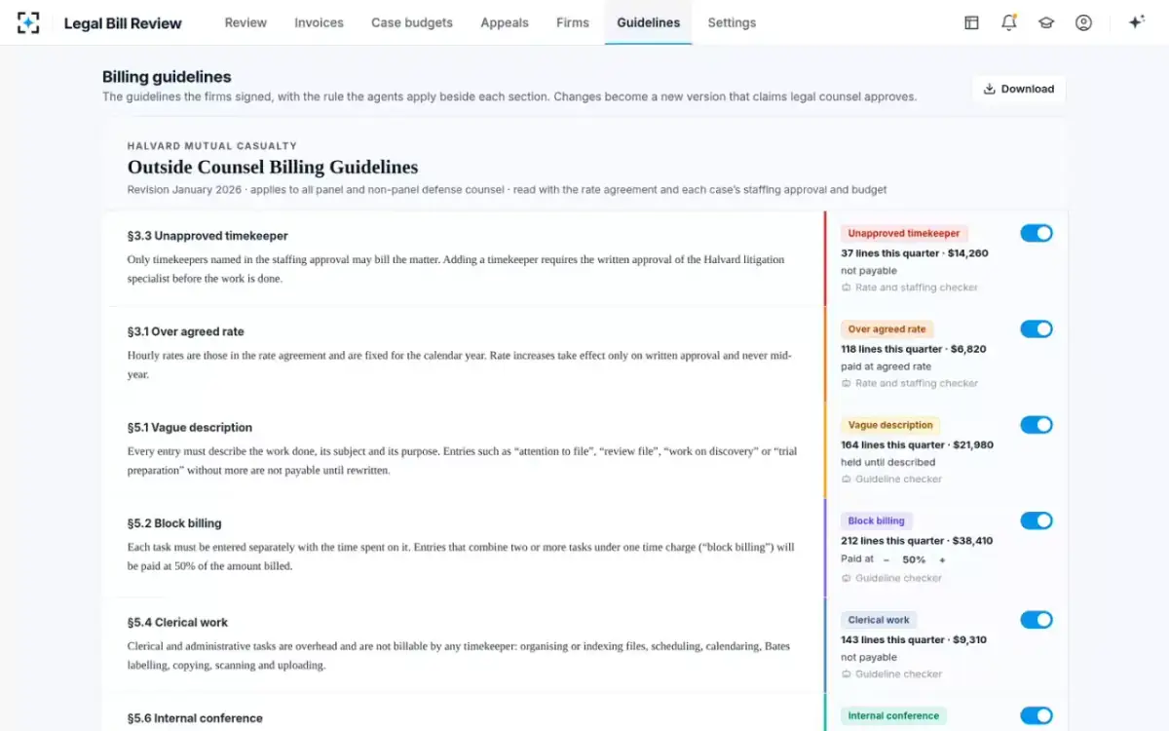The image size is (1169, 731).
Task: Open the user profile icon
Action: coord(1083,22)
